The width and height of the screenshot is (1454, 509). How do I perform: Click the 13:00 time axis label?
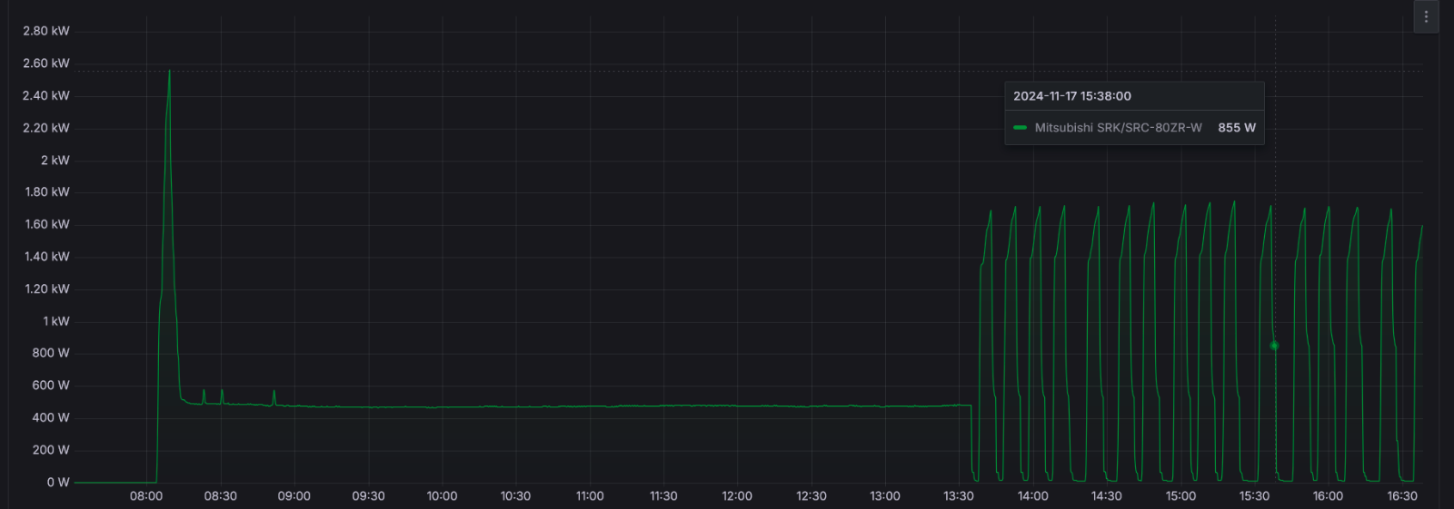(885, 496)
